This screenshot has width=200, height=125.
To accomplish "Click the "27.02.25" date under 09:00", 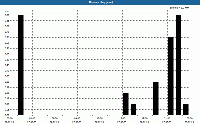I will 77,122.
